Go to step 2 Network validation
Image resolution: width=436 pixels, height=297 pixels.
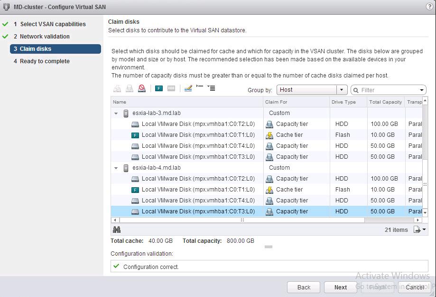45,37
